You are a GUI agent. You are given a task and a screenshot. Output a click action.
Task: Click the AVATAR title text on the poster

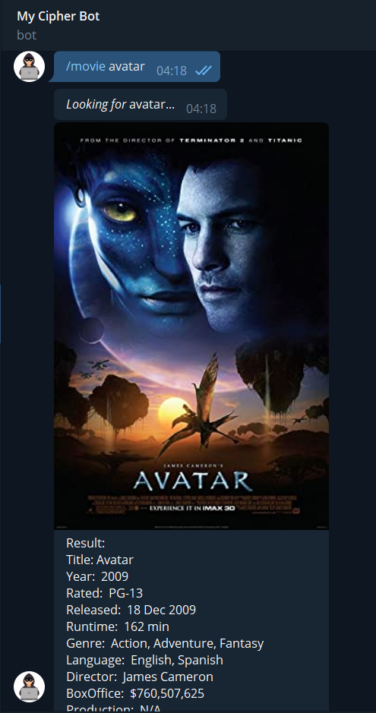(193, 481)
